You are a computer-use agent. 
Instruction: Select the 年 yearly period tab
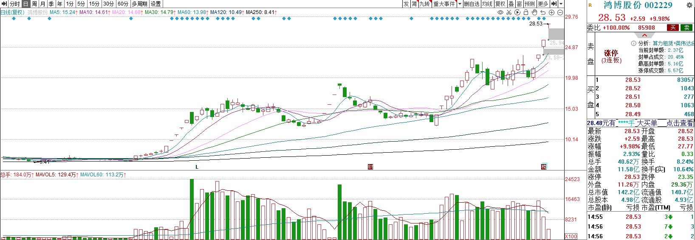pyautogui.click(x=59, y=4)
